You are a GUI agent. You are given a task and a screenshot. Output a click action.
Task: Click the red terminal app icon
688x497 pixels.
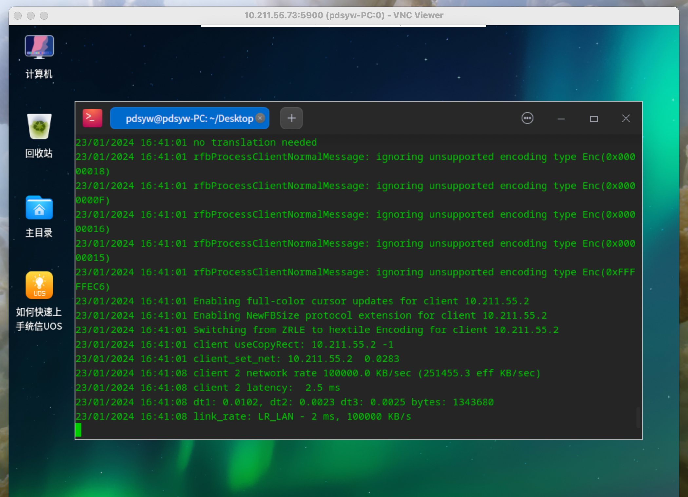tap(92, 118)
